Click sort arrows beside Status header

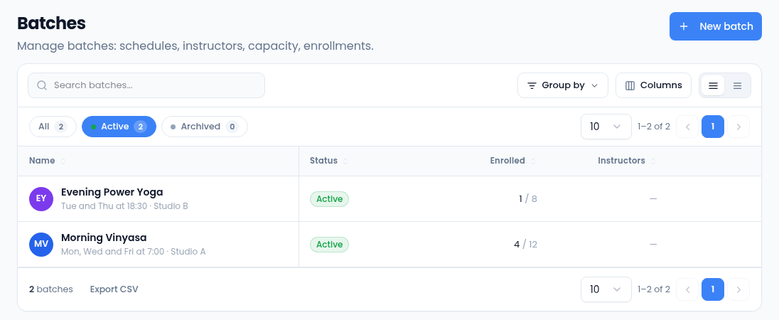click(x=345, y=161)
